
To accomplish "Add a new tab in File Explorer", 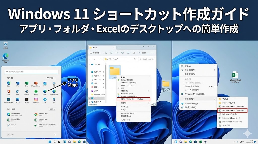I will point(119,47).
